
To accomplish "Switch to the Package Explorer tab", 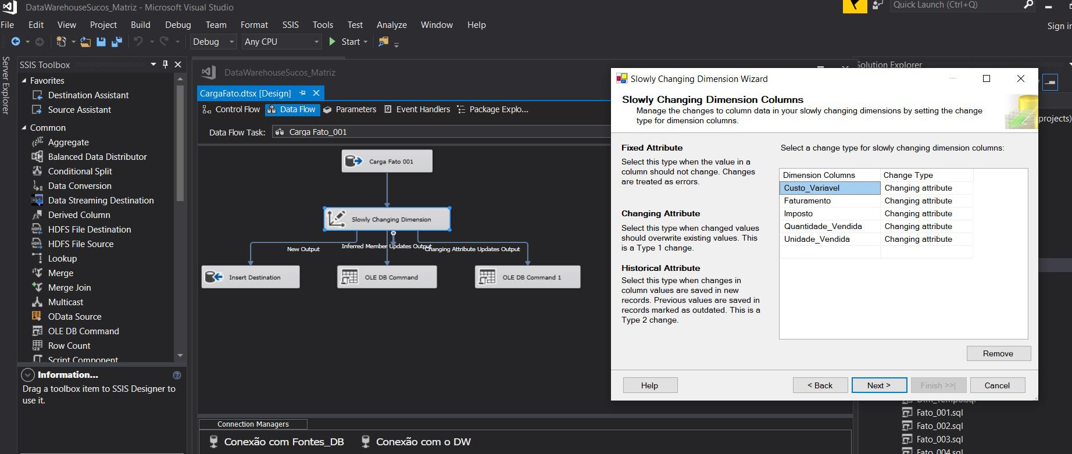I will tap(492, 109).
